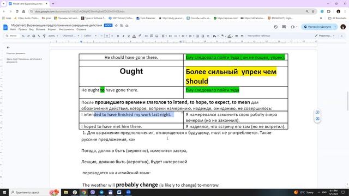Open the Файл menu
This screenshot has width=349, height=196.
[13, 29]
